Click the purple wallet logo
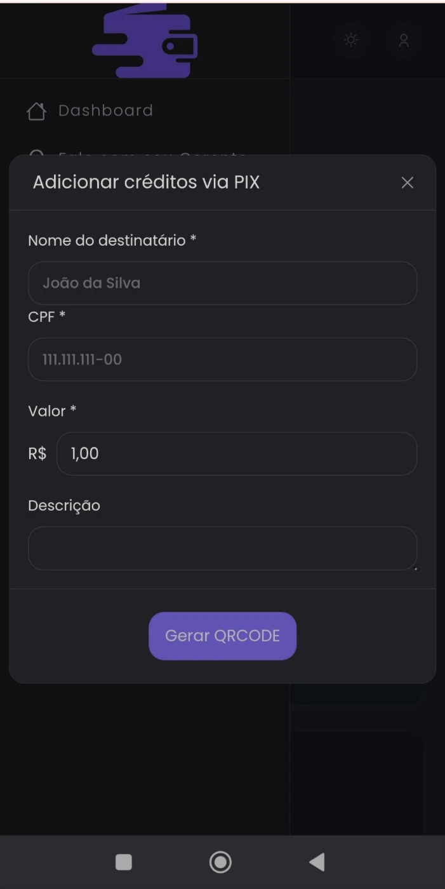Image resolution: width=445 pixels, height=889 pixels. click(x=146, y=43)
